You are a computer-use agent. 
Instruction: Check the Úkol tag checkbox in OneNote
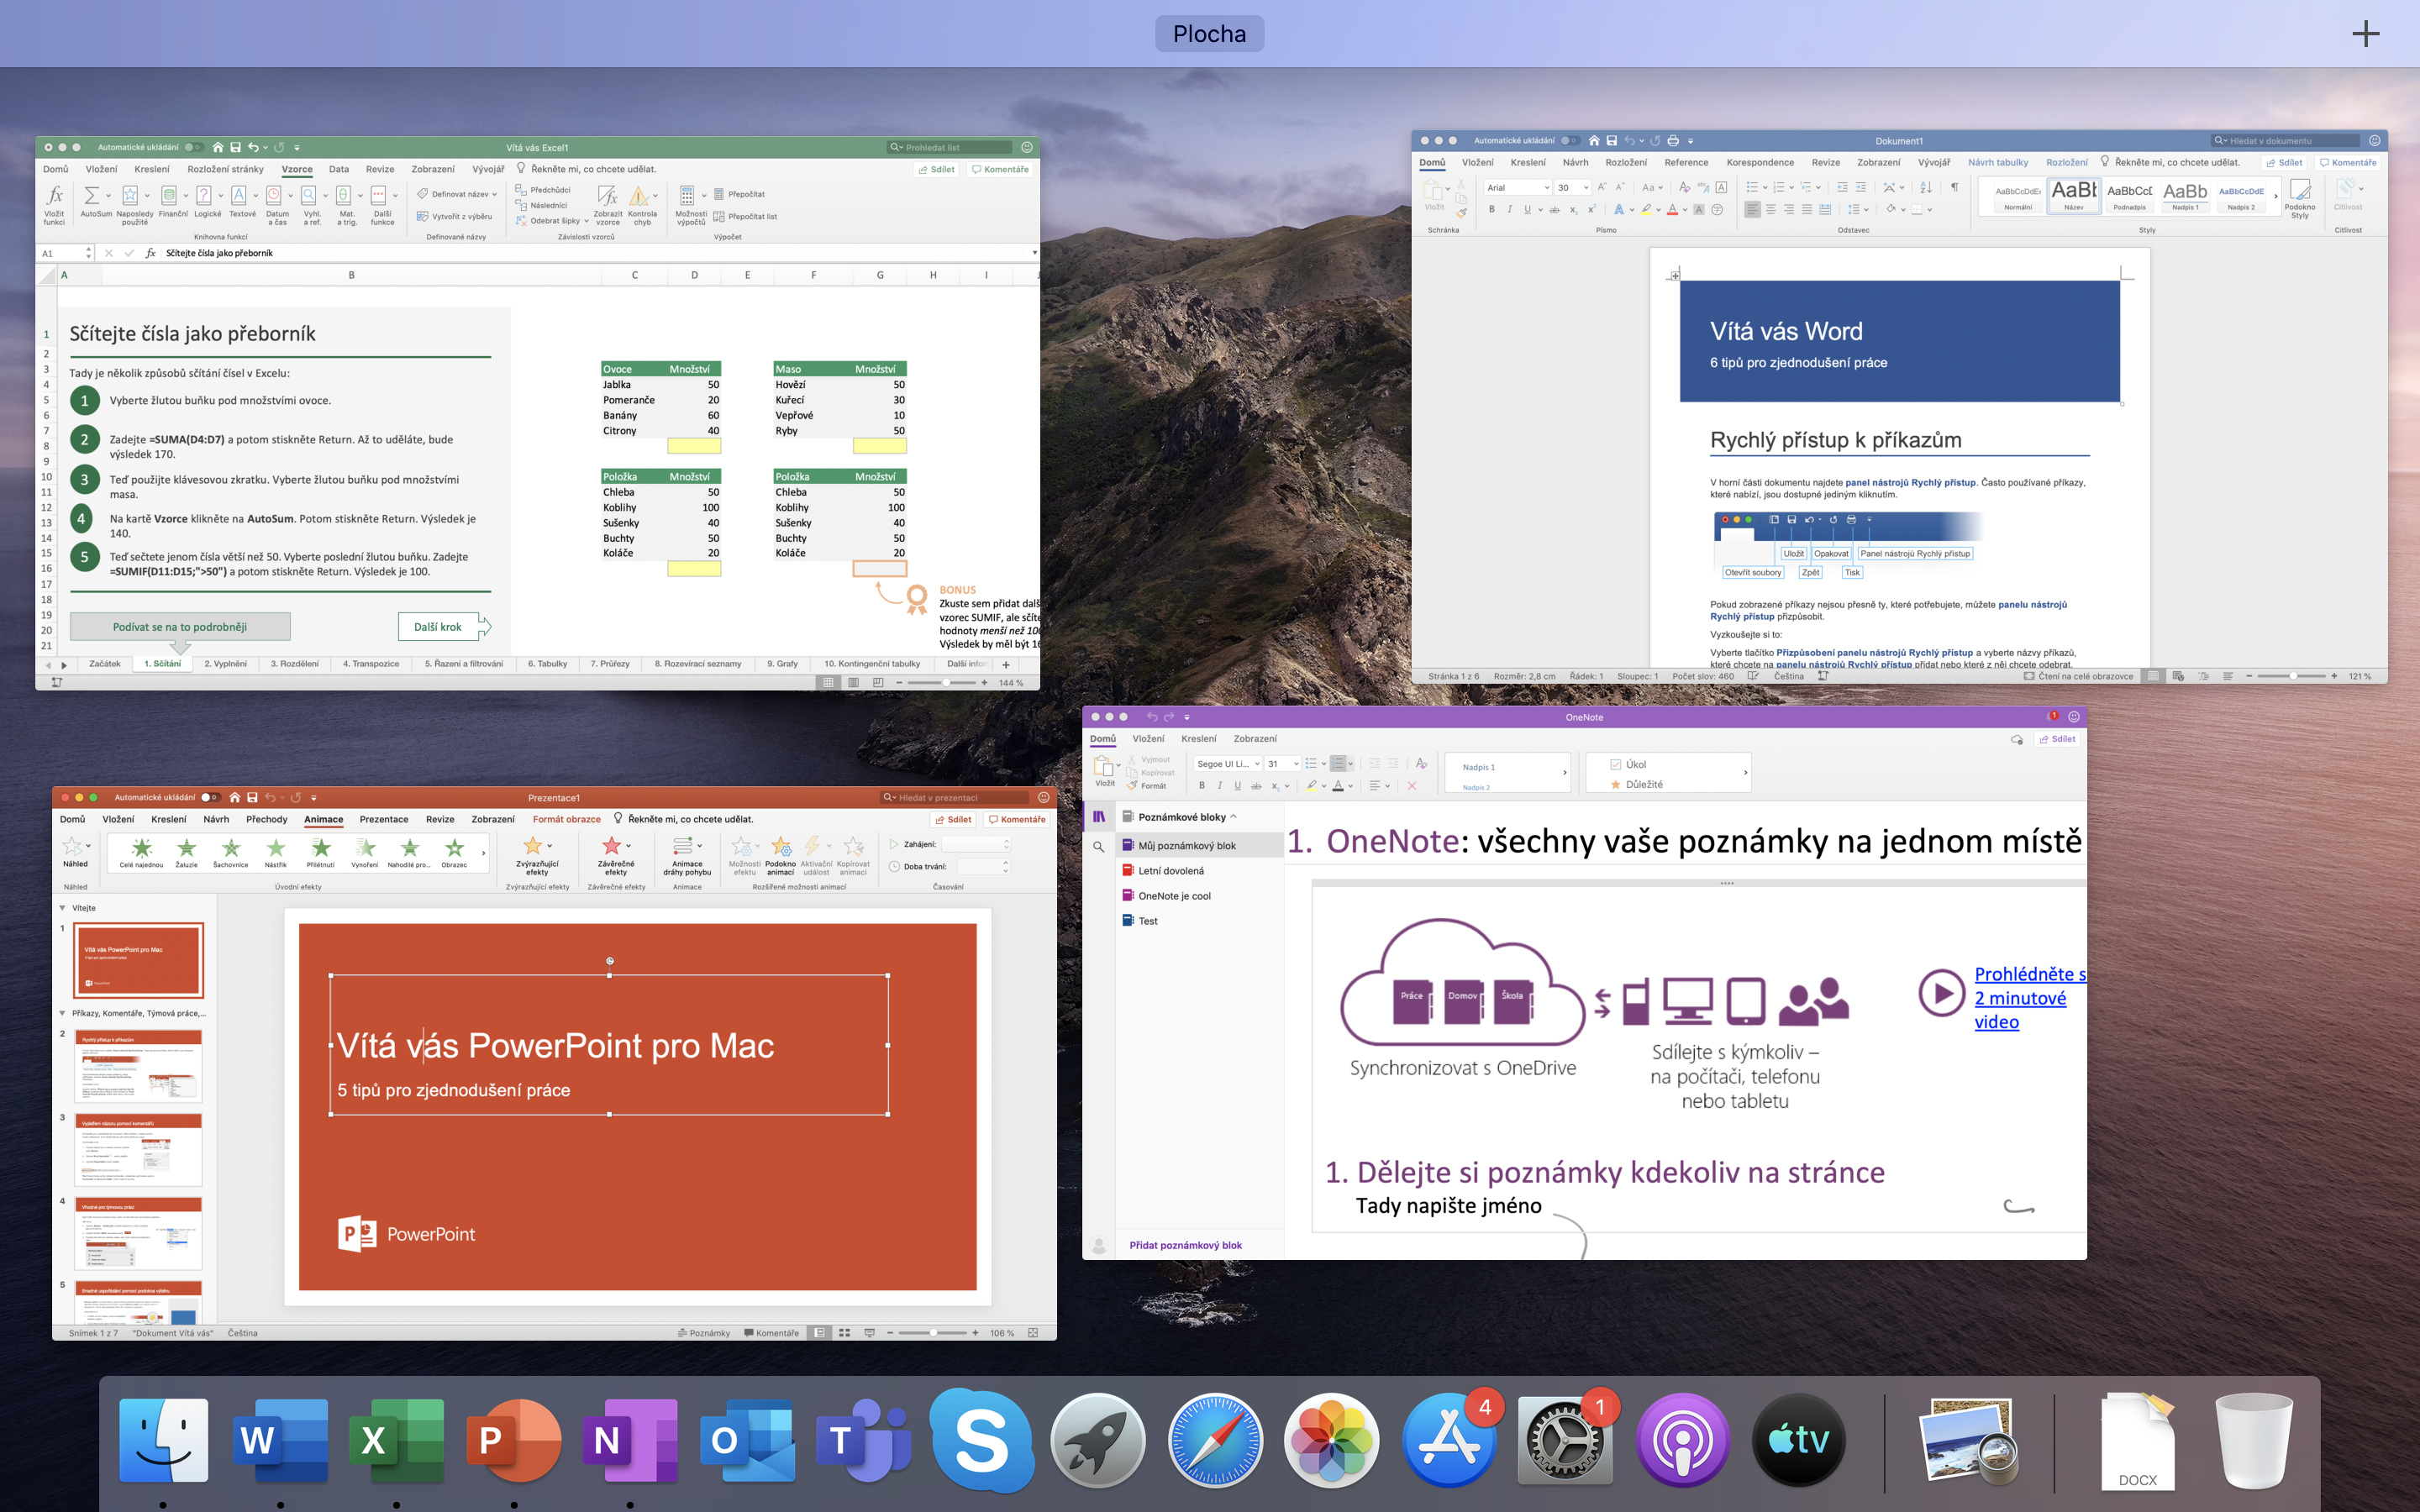coord(1615,764)
